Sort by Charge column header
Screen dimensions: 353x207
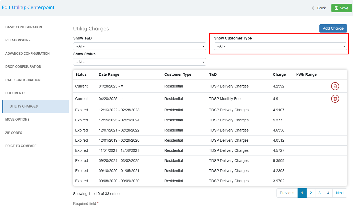coord(279,74)
